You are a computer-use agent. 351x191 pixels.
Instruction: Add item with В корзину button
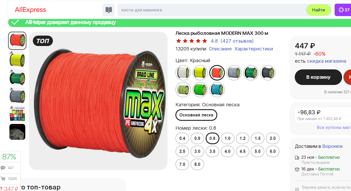318,77
